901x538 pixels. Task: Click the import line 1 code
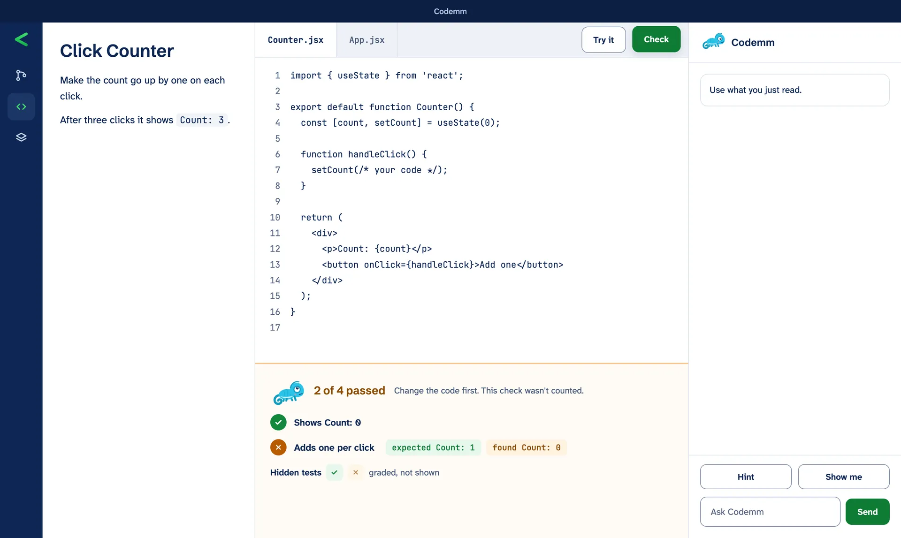pyautogui.click(x=376, y=76)
